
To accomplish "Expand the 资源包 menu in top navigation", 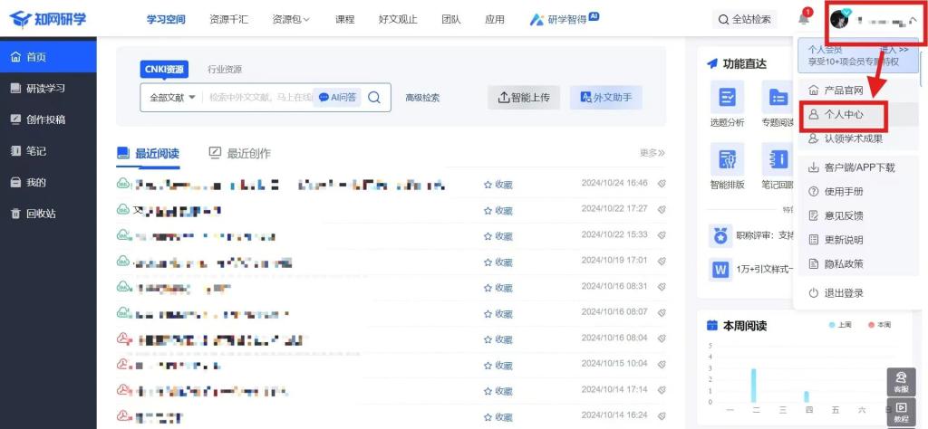I will tap(290, 19).
